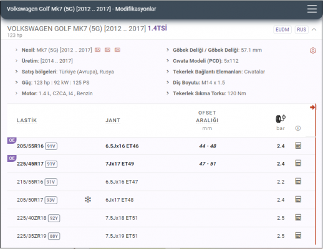The height and width of the screenshot is (249, 323).
Task: Click the red arrow icon above the table
Action: click(x=312, y=107)
